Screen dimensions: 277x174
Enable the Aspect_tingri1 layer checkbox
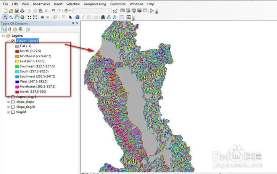13,97
